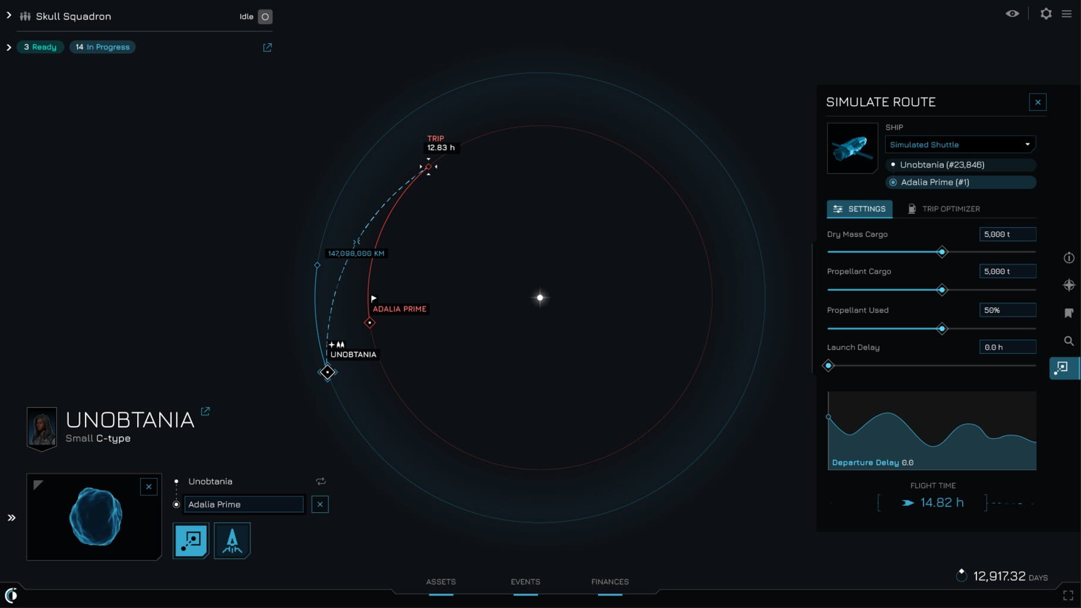
Task: Click the Unobtania map label
Action: coord(353,354)
